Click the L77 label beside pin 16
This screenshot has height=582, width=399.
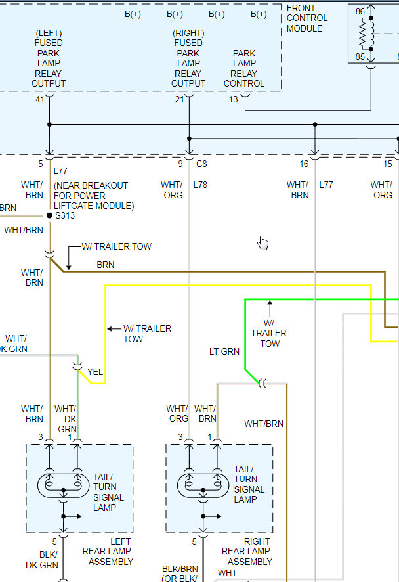coord(326,185)
